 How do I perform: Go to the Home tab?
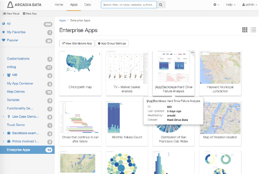pyautogui.click(x=59, y=5)
